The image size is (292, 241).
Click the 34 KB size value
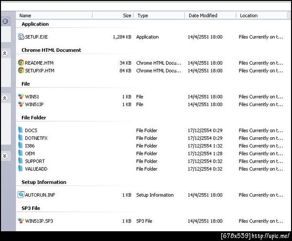point(126,63)
